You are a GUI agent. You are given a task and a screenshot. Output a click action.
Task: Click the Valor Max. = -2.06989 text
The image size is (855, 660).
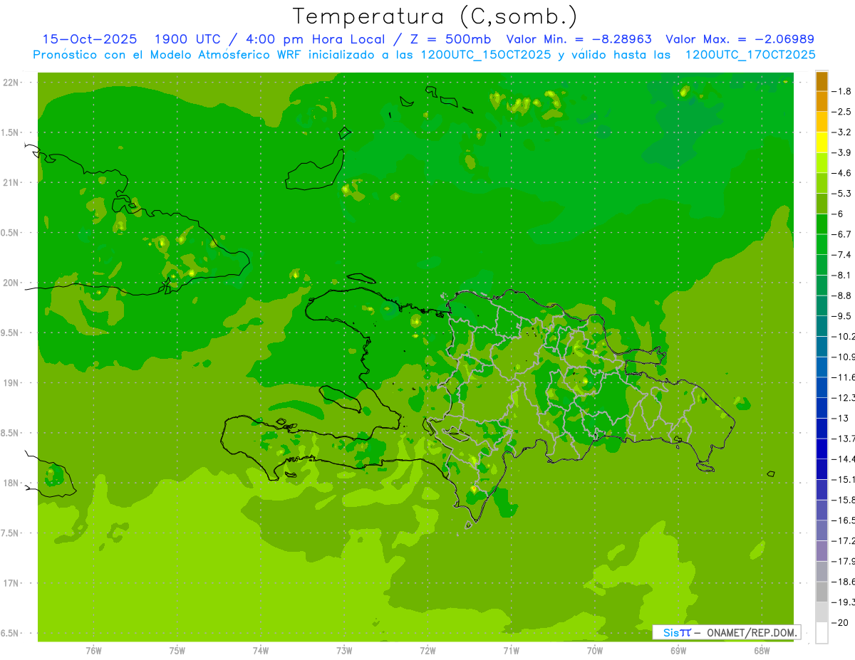point(740,39)
